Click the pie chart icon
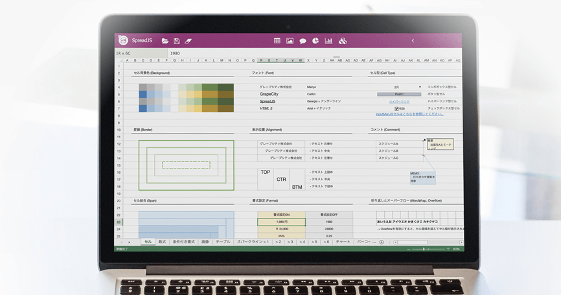 click(x=315, y=41)
